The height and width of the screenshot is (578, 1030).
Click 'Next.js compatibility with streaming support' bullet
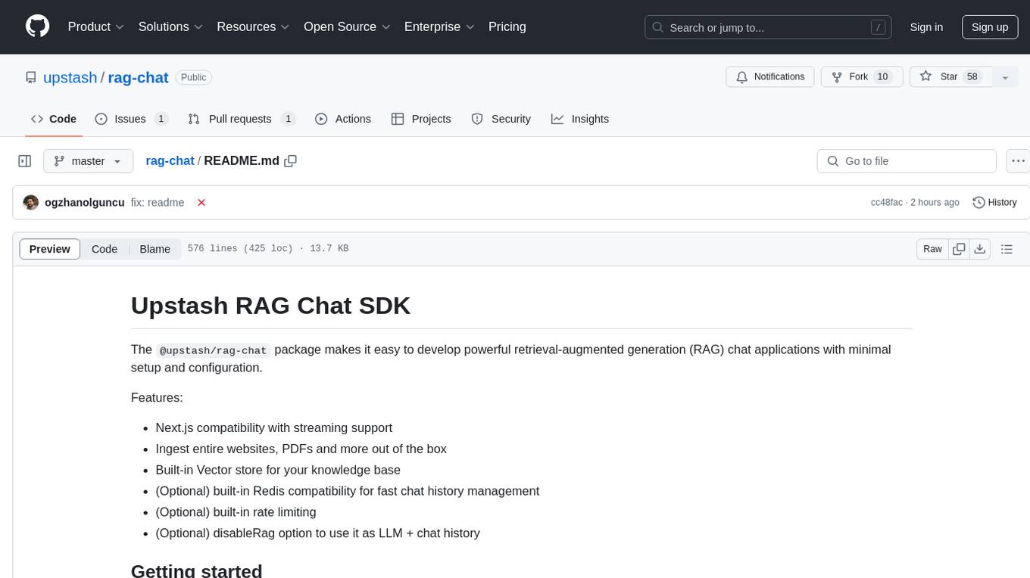tap(273, 427)
